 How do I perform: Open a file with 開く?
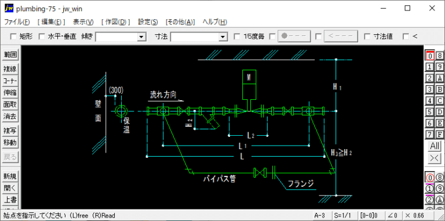click(x=10, y=188)
